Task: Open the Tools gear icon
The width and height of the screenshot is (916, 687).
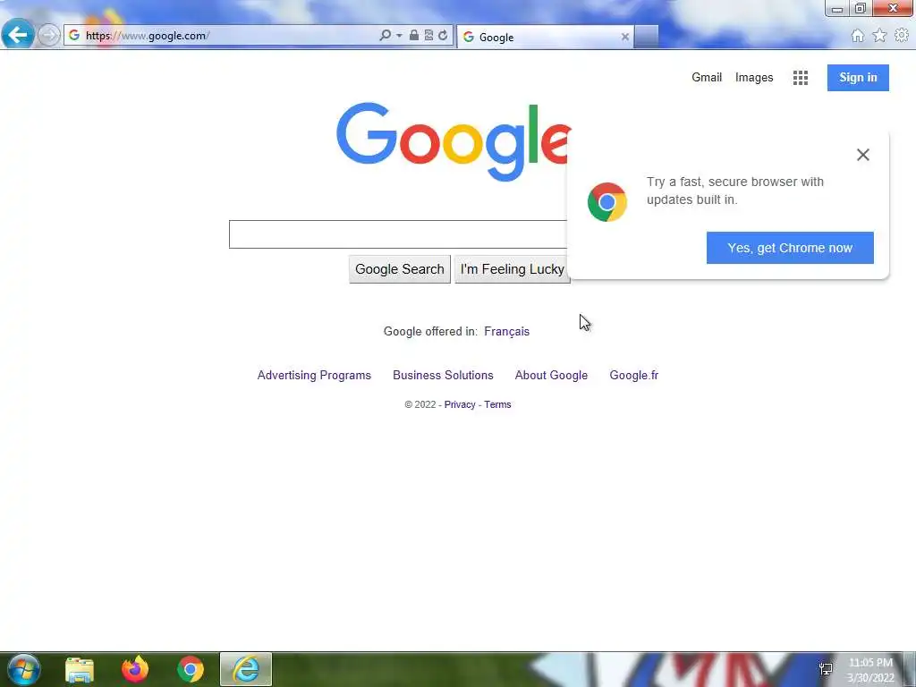Action: (x=902, y=36)
